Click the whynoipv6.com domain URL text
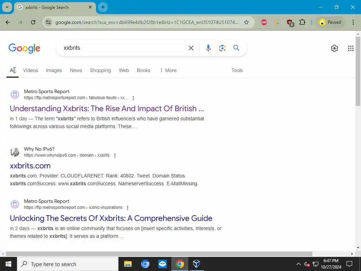The image size is (361, 271). click(67, 155)
